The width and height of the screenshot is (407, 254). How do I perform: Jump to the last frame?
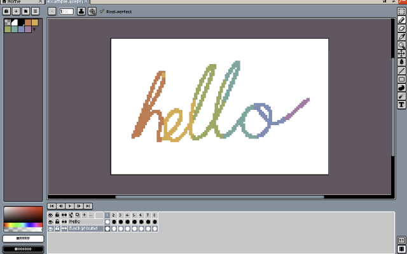point(88,206)
